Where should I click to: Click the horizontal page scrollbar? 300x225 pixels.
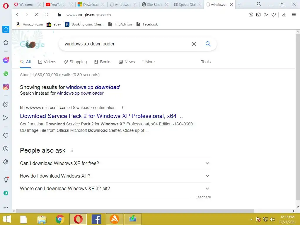coord(135,211)
